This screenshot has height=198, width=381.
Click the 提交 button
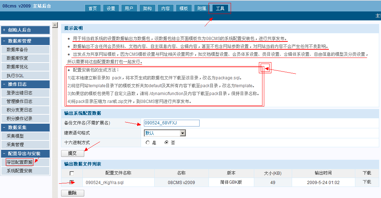coord(72,153)
